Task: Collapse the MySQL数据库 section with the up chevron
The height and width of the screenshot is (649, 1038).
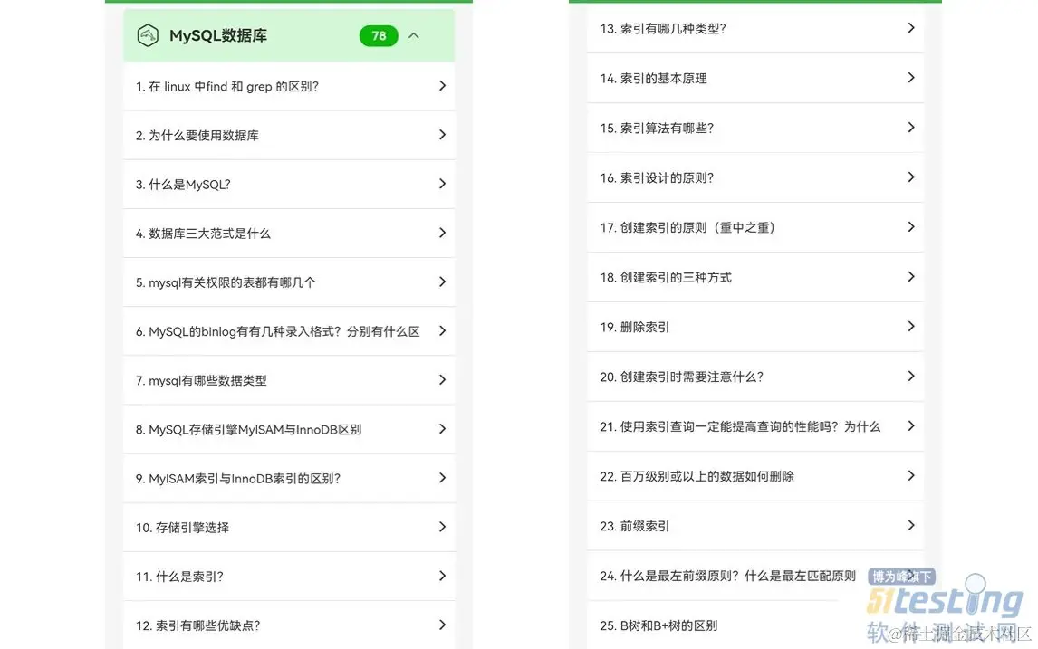Action: (414, 35)
